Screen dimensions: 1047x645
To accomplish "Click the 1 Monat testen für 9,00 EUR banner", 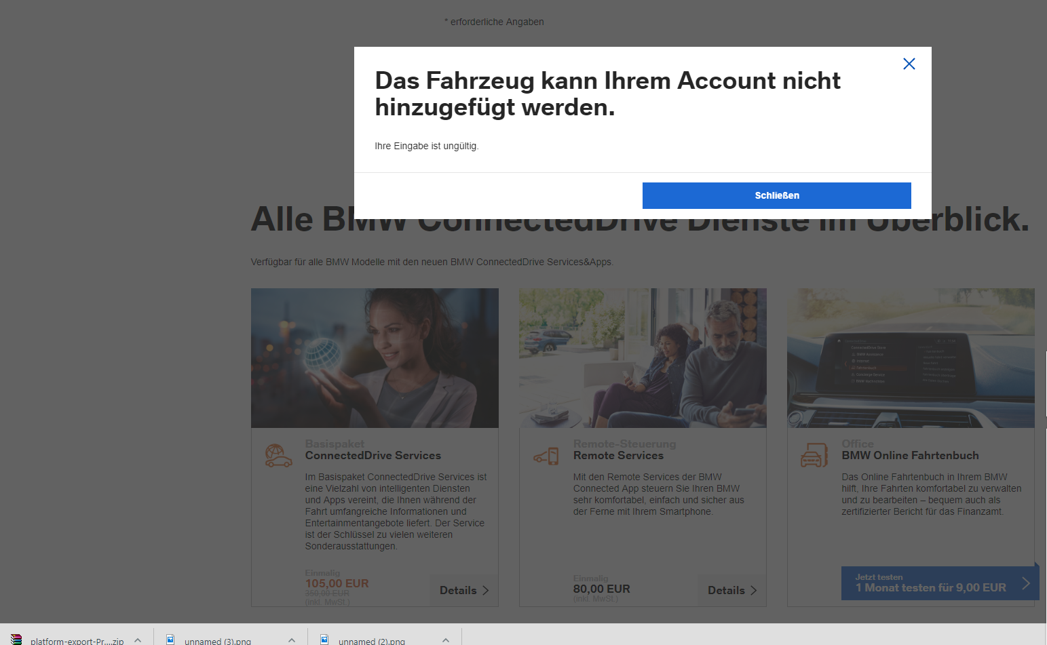I will pos(940,583).
